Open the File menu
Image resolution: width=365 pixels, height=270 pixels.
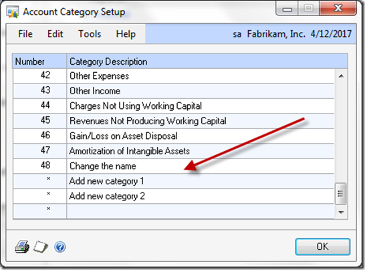(25, 34)
